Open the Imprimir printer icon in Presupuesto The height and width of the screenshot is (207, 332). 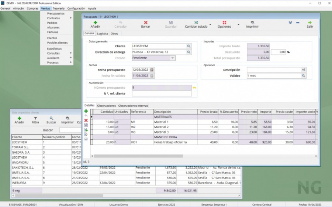(252, 23)
